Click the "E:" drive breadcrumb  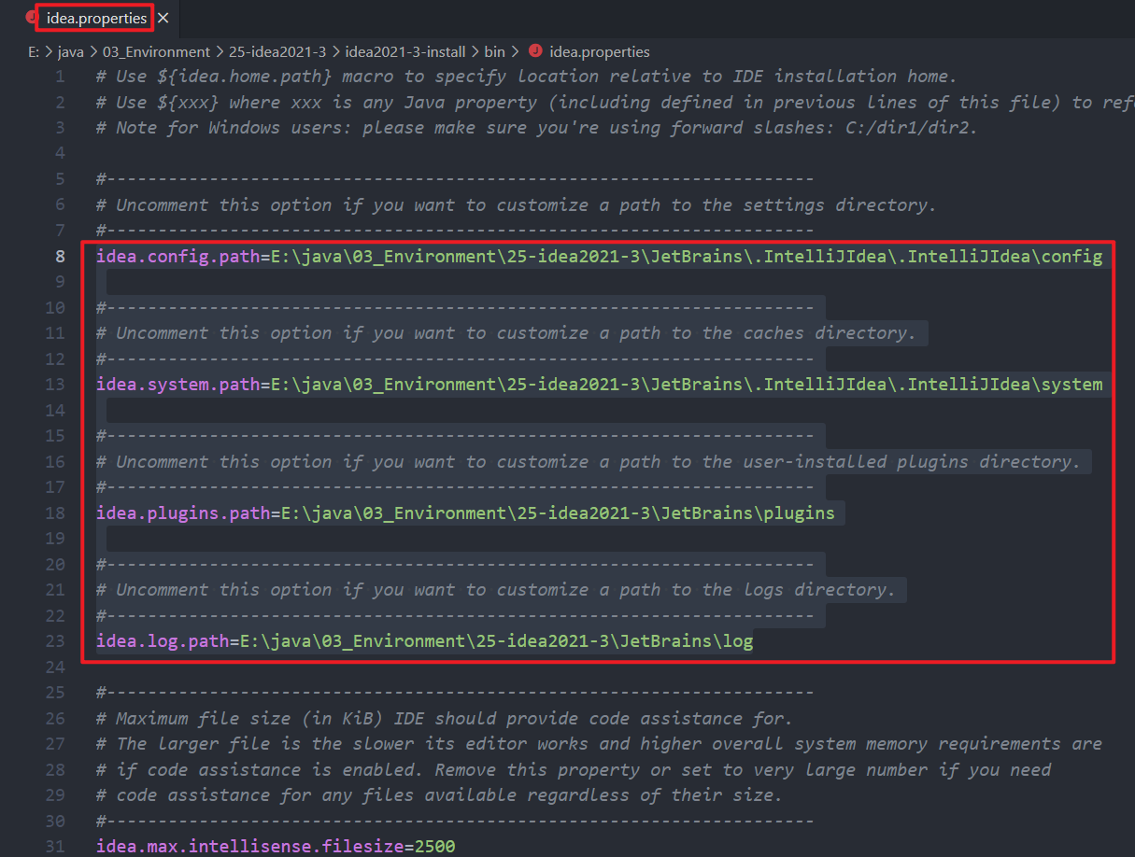(x=32, y=51)
